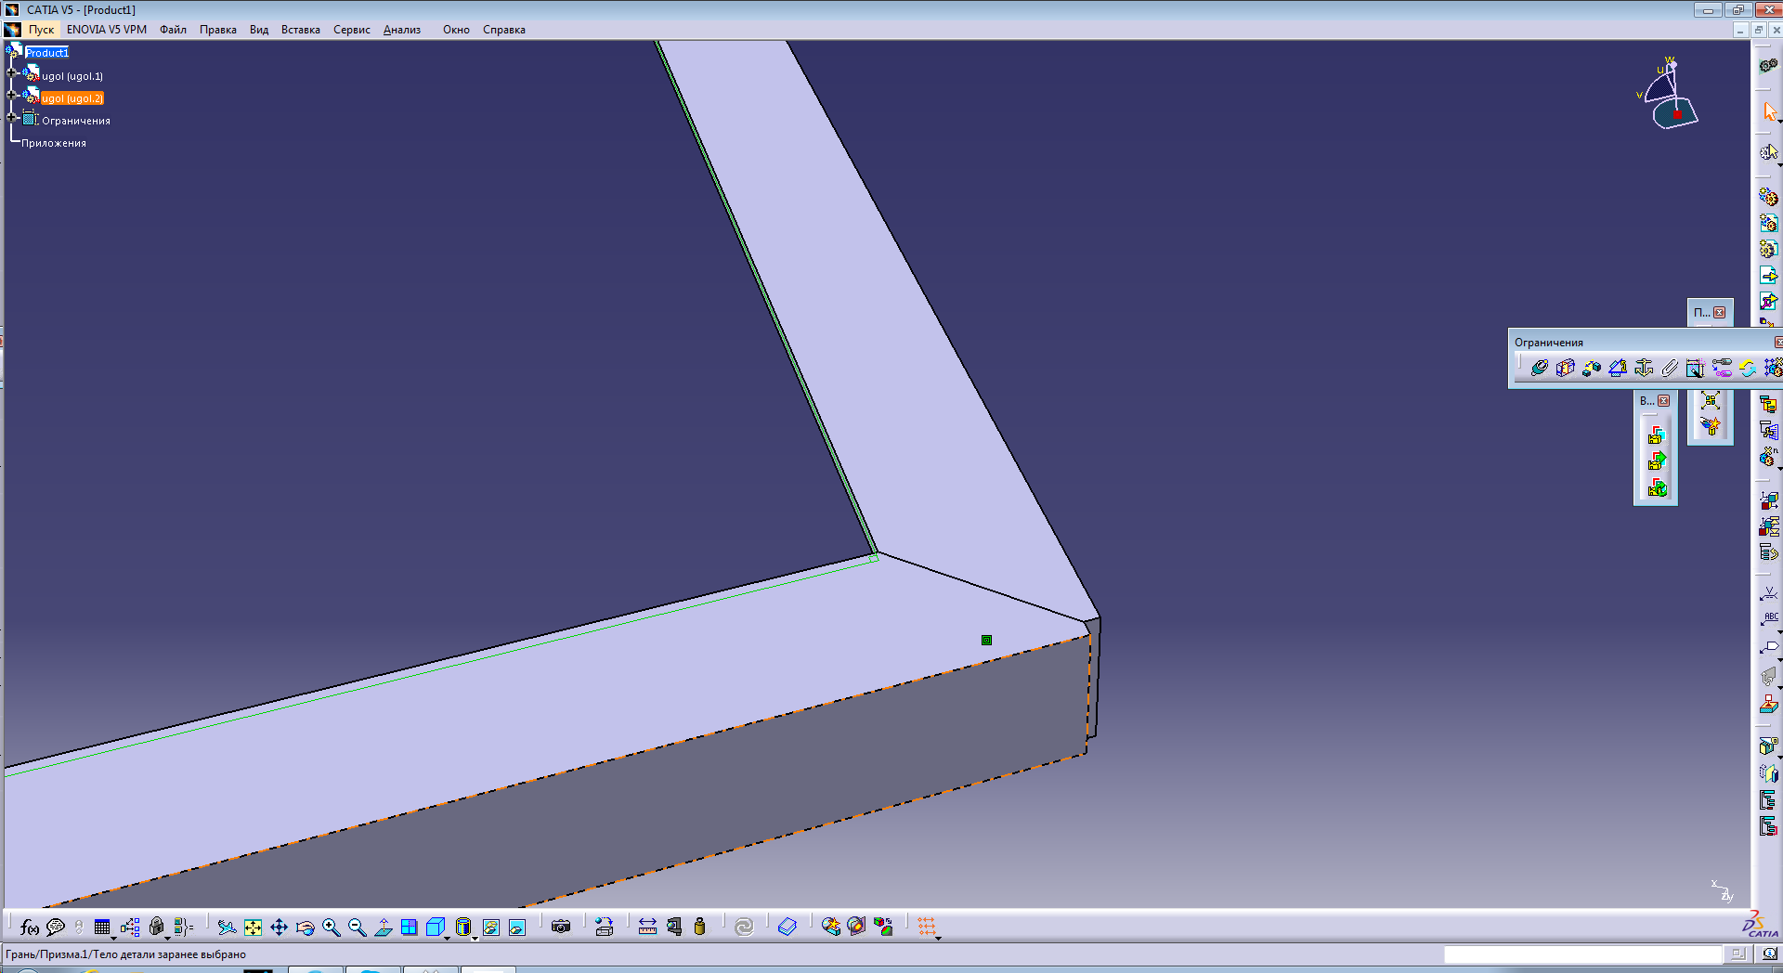Toggle the Fly mode airplane icon
The height and width of the screenshot is (973, 1783).
(226, 928)
